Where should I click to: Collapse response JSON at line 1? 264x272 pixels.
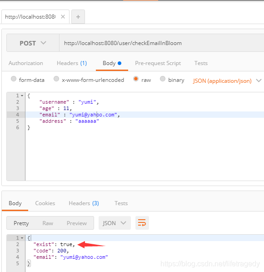click(x=22, y=238)
